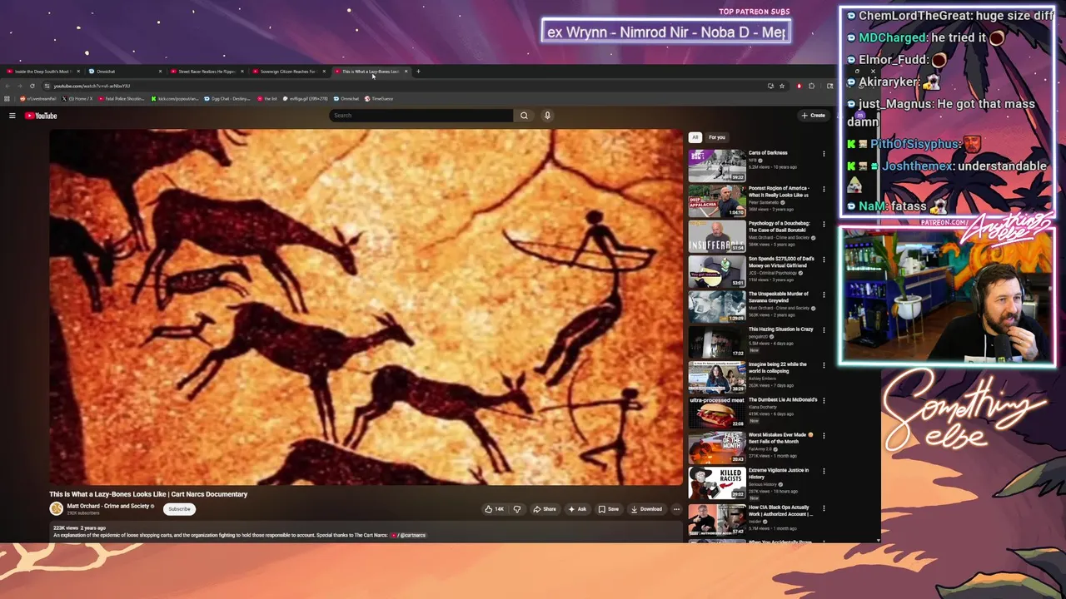Dislike the video with thumbs down

tap(517, 509)
